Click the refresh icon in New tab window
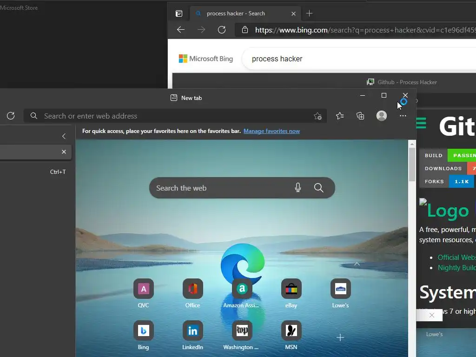Screen dimensions: 476x357 coord(11,116)
